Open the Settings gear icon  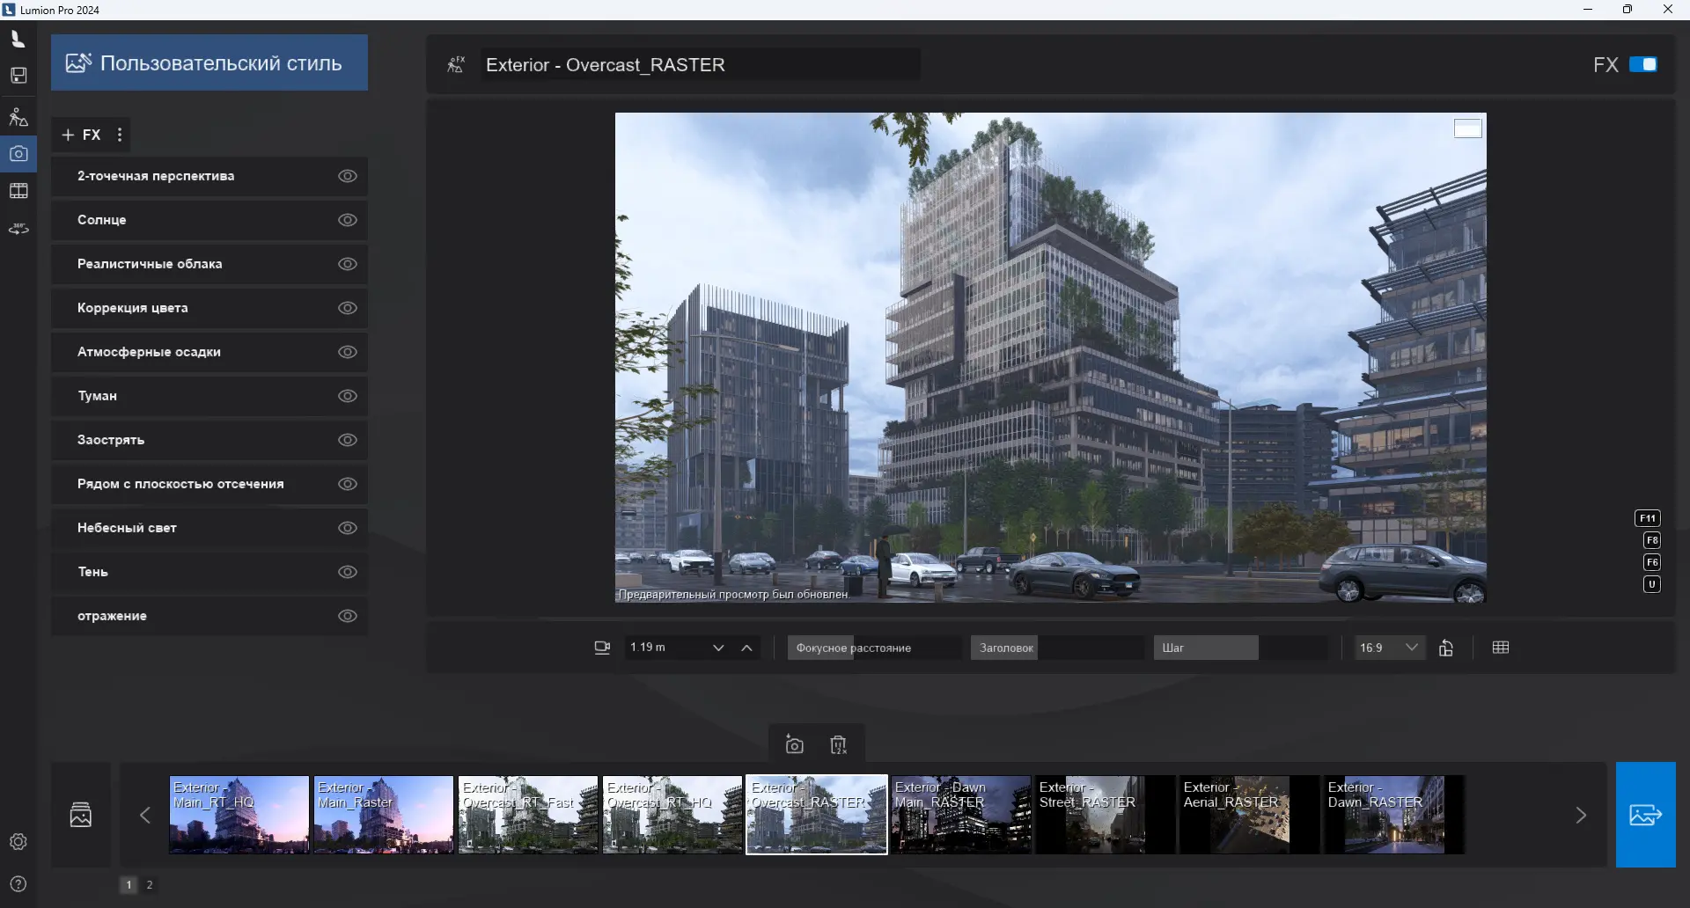click(x=18, y=842)
